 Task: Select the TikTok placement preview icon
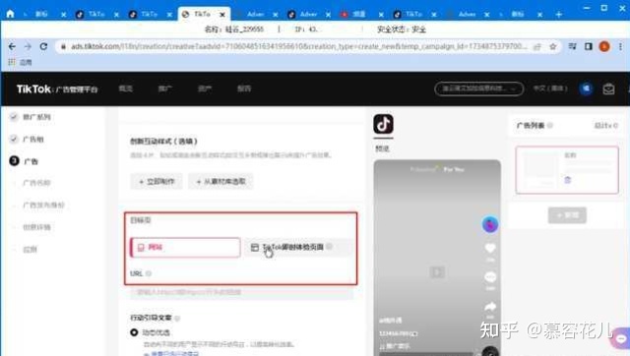tap(383, 124)
